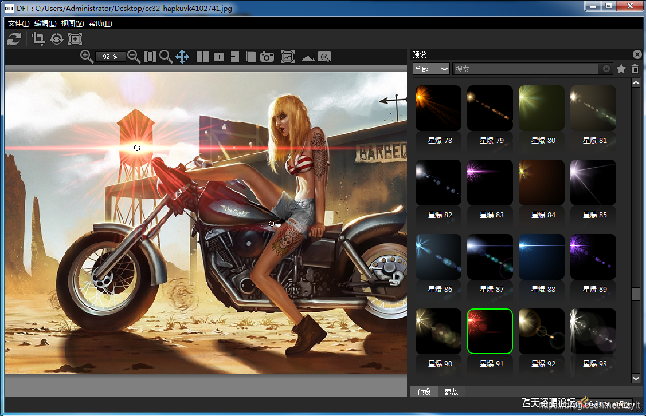This screenshot has height=416, width=646.
Task: Close the 预设 presets panel
Action: point(637,54)
